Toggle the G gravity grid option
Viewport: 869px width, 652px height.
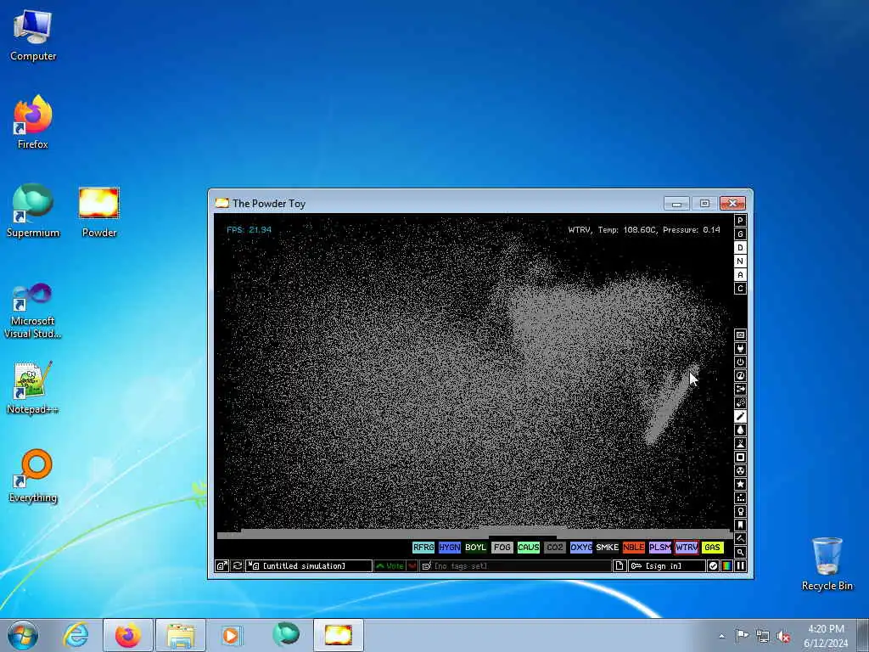pyautogui.click(x=740, y=234)
